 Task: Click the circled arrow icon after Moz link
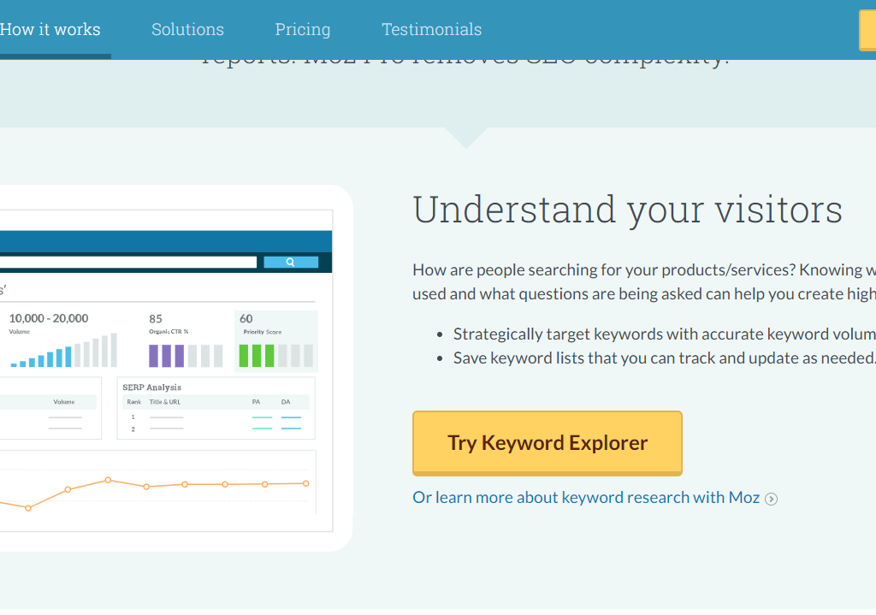pos(771,499)
